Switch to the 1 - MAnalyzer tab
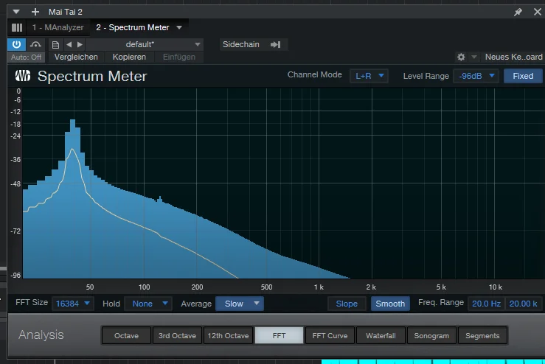545x364 pixels. point(58,27)
